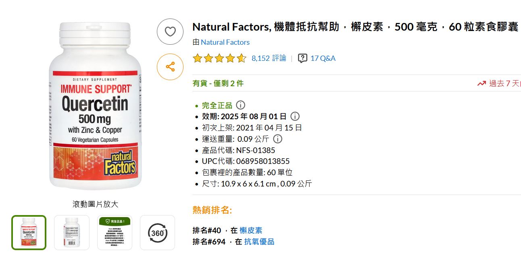Open the 17 Q&A link
The image size is (521, 261).
coord(323,58)
